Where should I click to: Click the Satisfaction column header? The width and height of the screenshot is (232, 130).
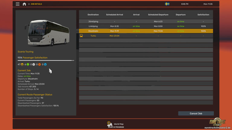tap(203, 14)
